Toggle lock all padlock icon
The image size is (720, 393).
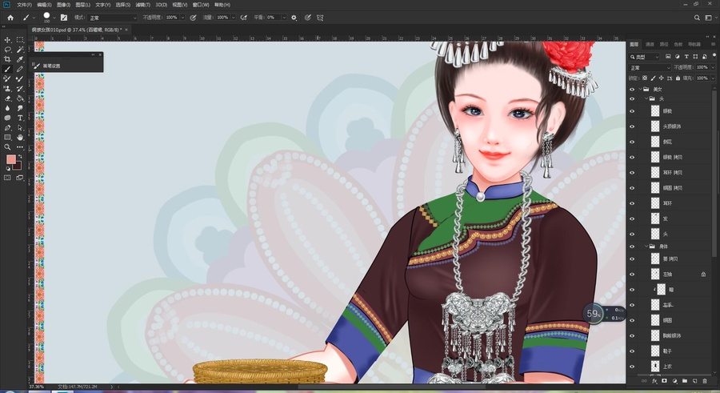pos(678,78)
